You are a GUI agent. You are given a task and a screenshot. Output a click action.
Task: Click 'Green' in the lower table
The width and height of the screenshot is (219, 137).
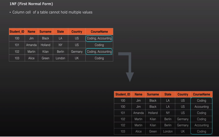click(153, 131)
